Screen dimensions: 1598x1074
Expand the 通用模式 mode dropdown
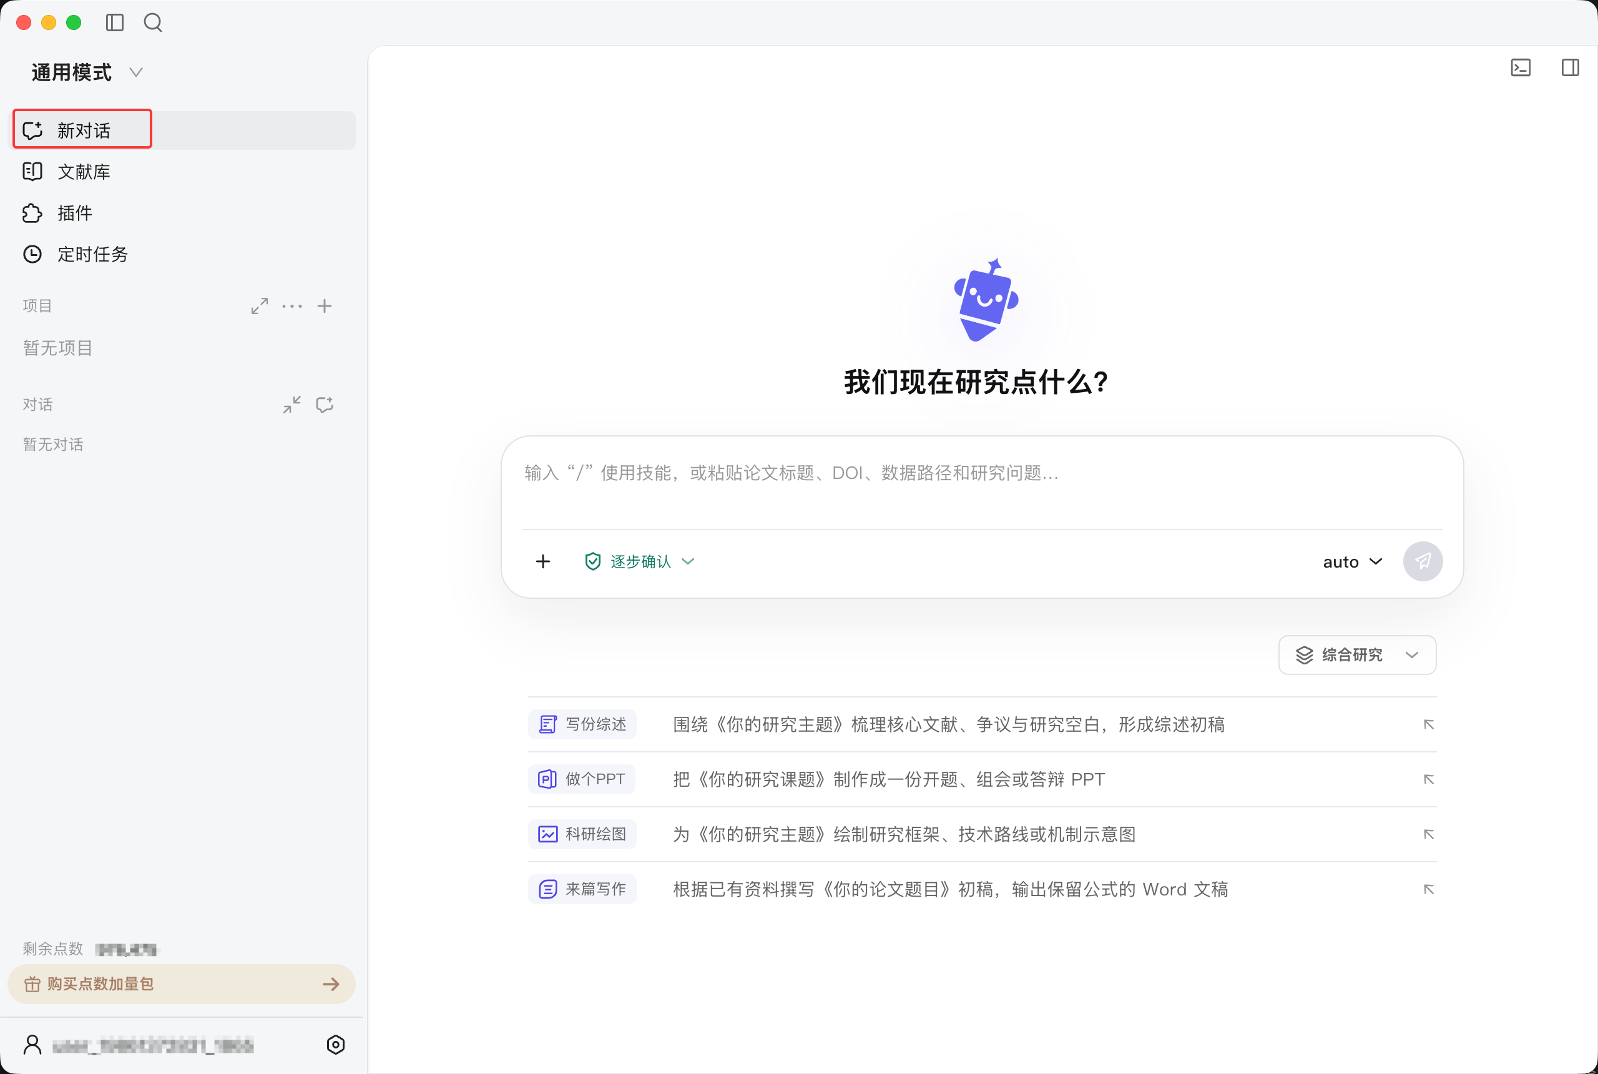coord(87,72)
